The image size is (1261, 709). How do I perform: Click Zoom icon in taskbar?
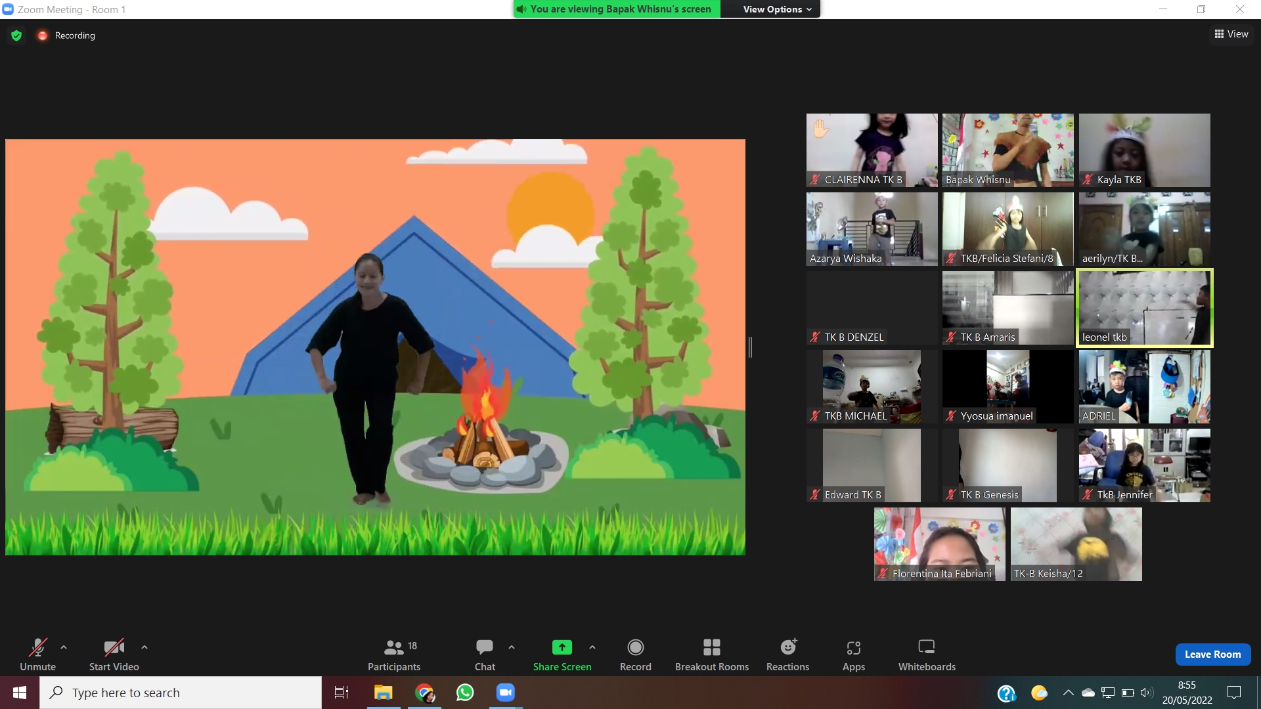click(506, 693)
